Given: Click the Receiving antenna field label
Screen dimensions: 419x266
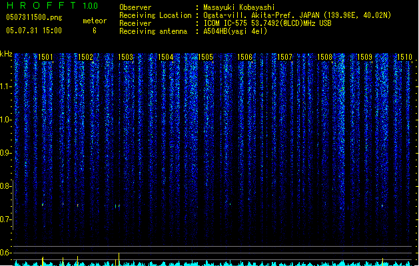Looking at the screenshot, I should [153, 31].
